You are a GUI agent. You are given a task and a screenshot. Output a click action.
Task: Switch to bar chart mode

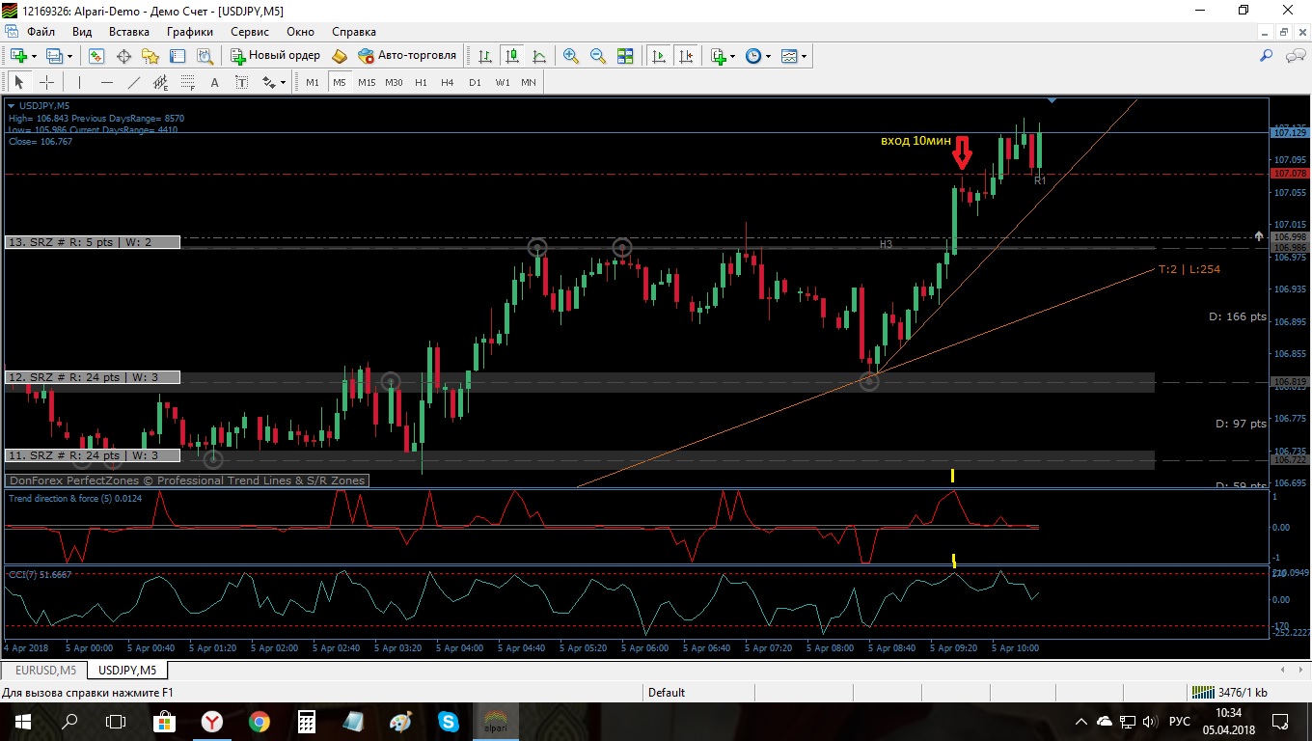484,56
